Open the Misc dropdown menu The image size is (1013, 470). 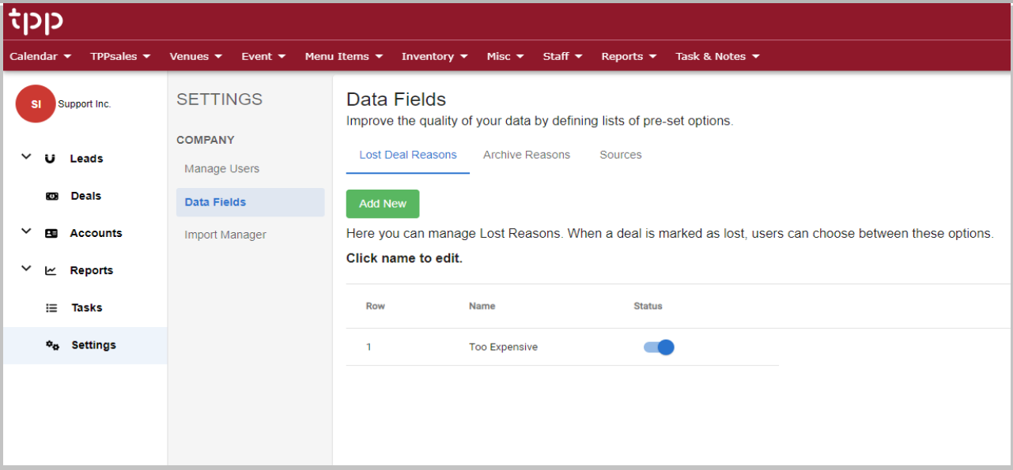pos(505,56)
